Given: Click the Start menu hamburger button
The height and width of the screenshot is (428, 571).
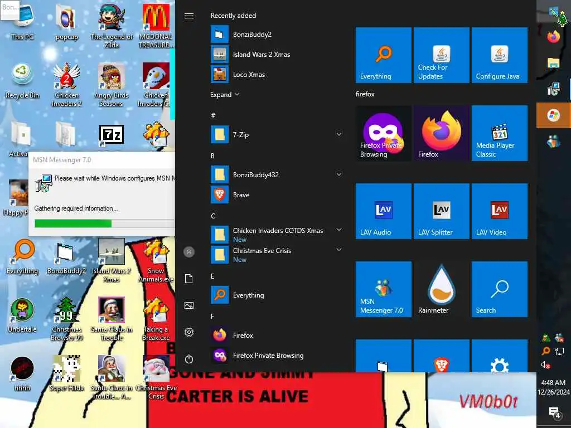Looking at the screenshot, I should click(x=188, y=16).
